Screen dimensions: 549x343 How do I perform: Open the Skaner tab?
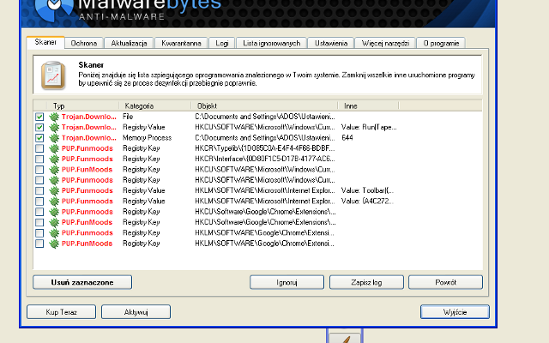click(45, 42)
